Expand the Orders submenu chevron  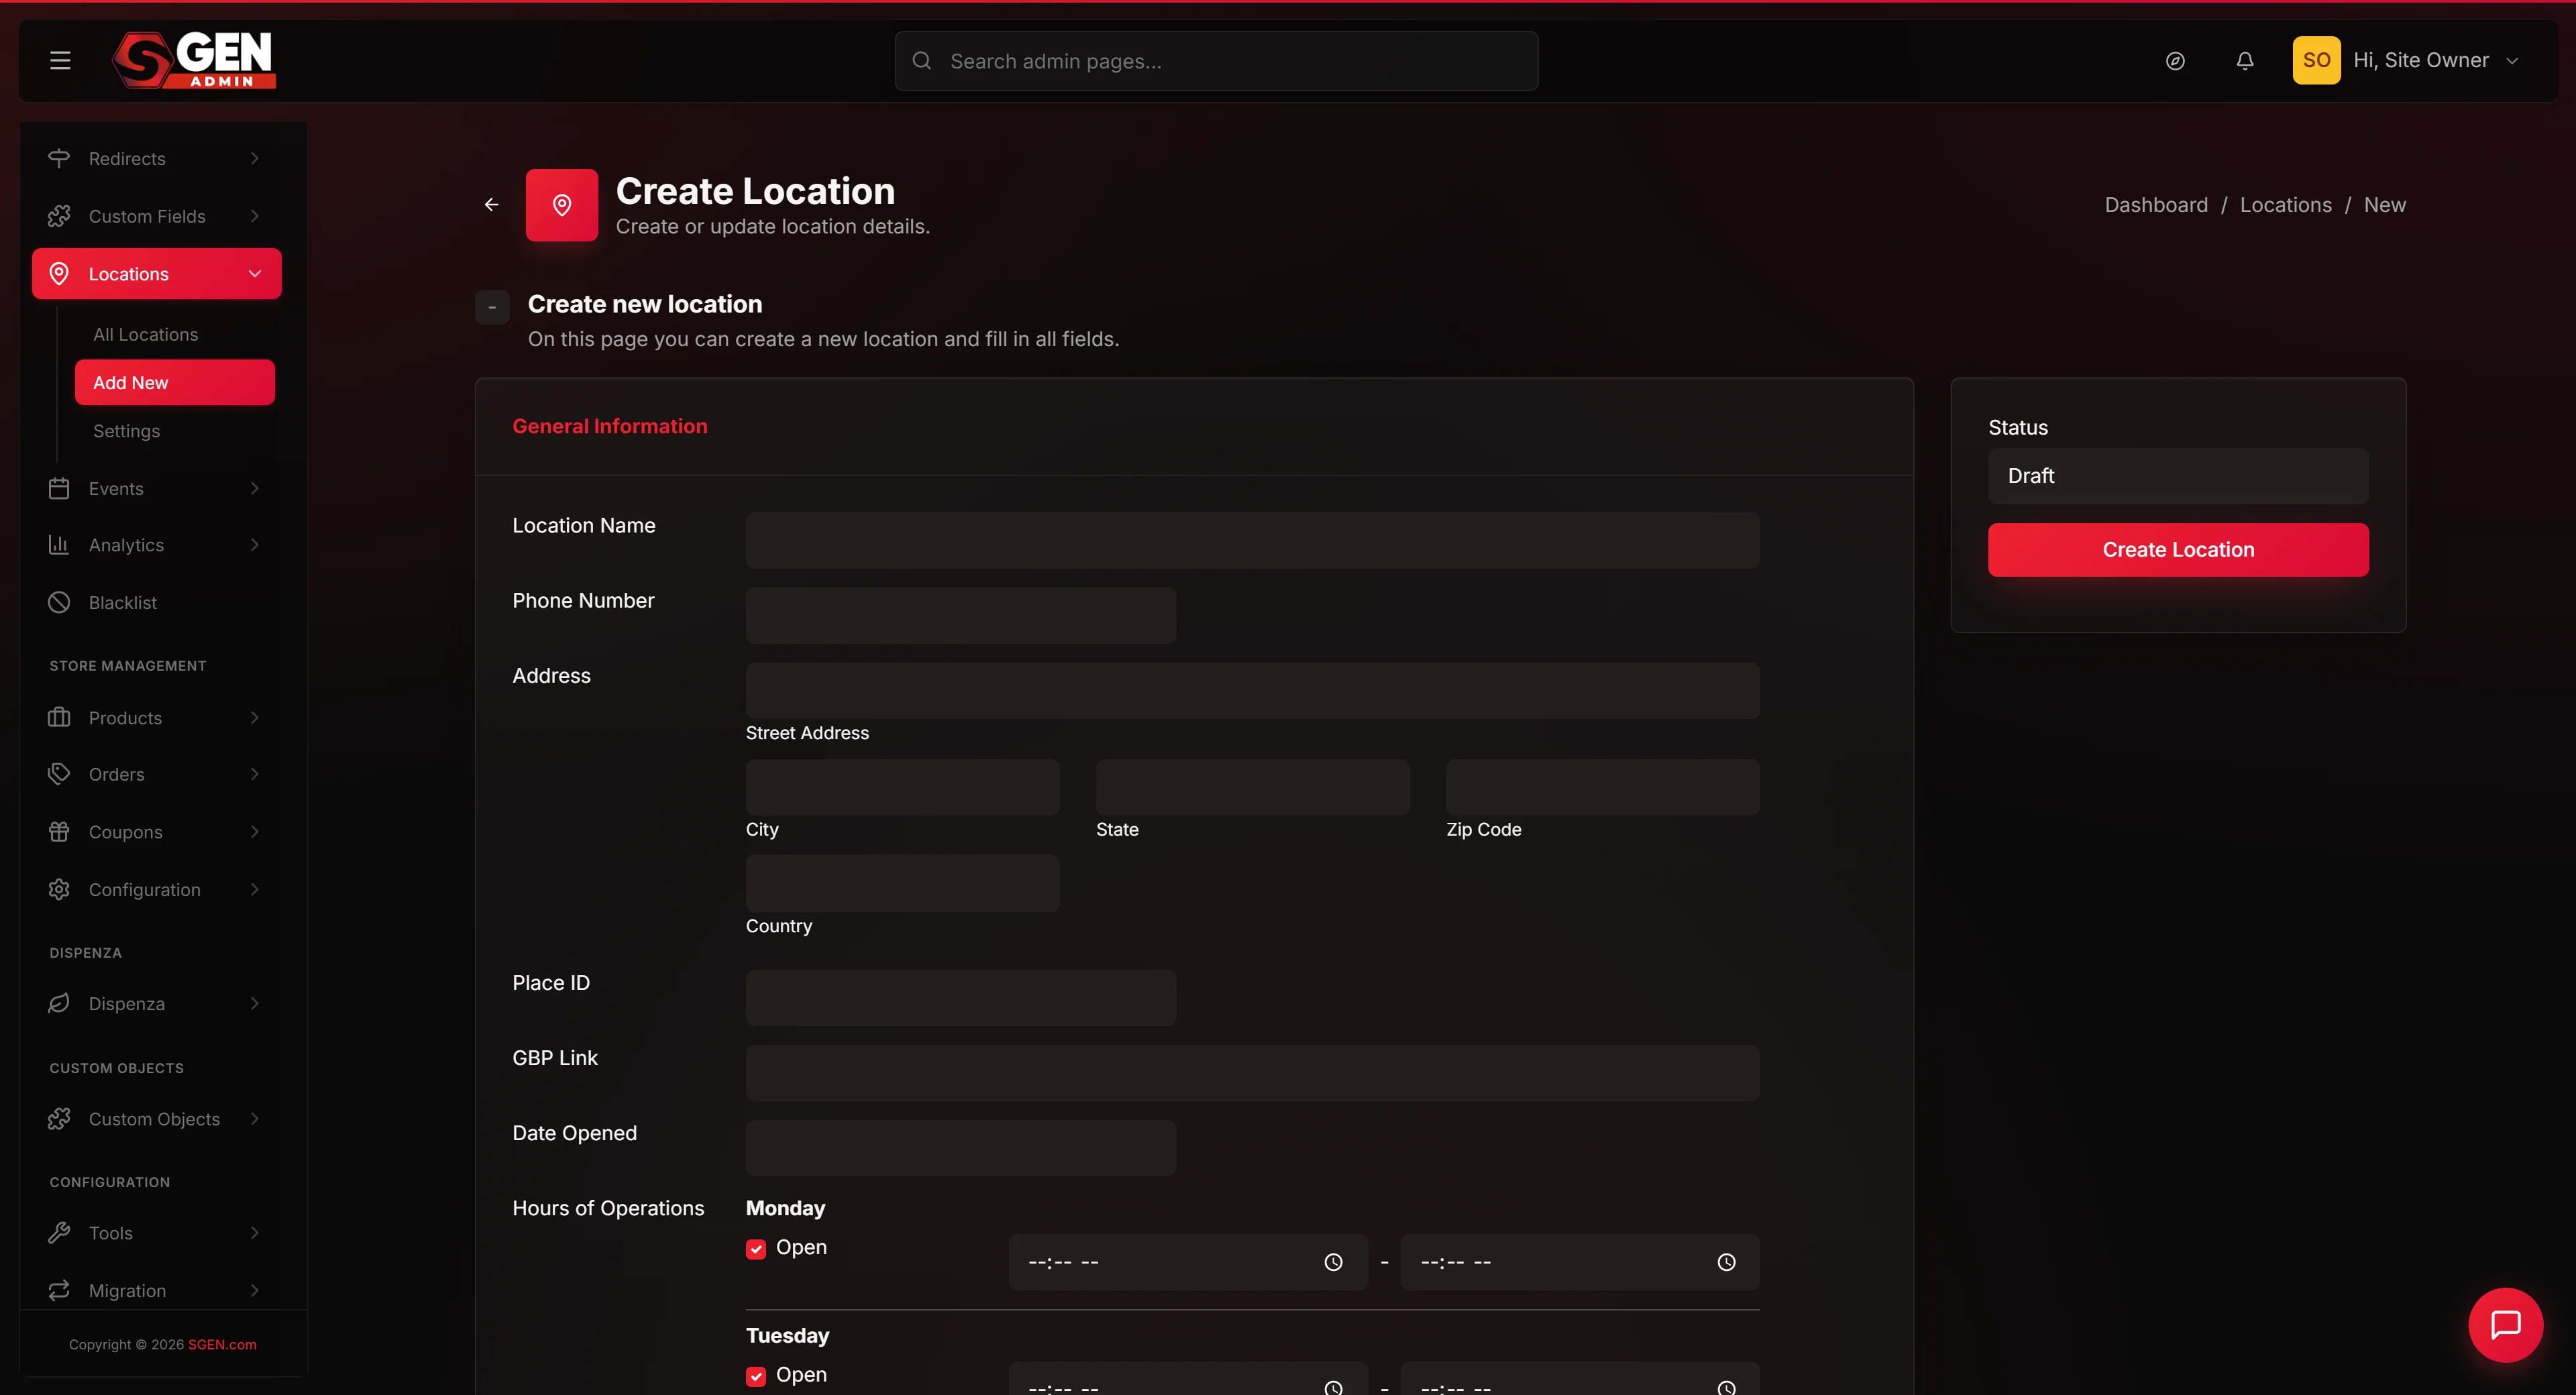click(x=255, y=774)
